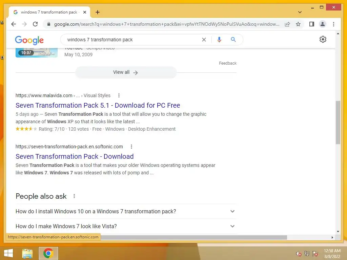Screen dimensions: 347x260
Task: Open the Windows Start button
Action: pos(8,253)
